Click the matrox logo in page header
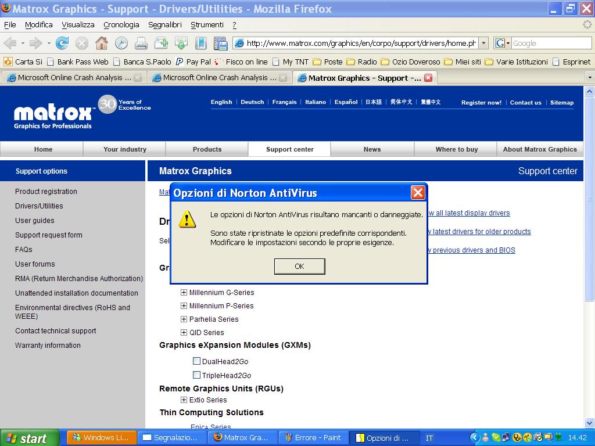 coord(53,116)
